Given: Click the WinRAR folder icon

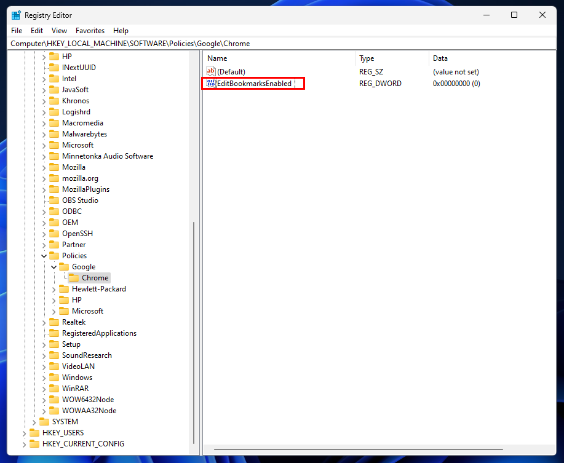Looking at the screenshot, I should tap(54, 388).
